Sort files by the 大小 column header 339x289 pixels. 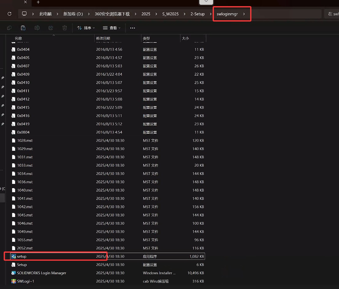tap(185, 38)
